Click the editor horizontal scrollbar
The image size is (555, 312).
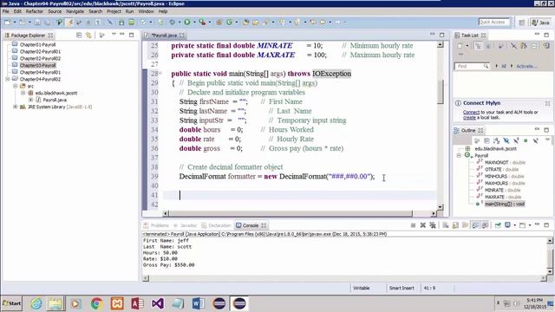[x=291, y=213]
